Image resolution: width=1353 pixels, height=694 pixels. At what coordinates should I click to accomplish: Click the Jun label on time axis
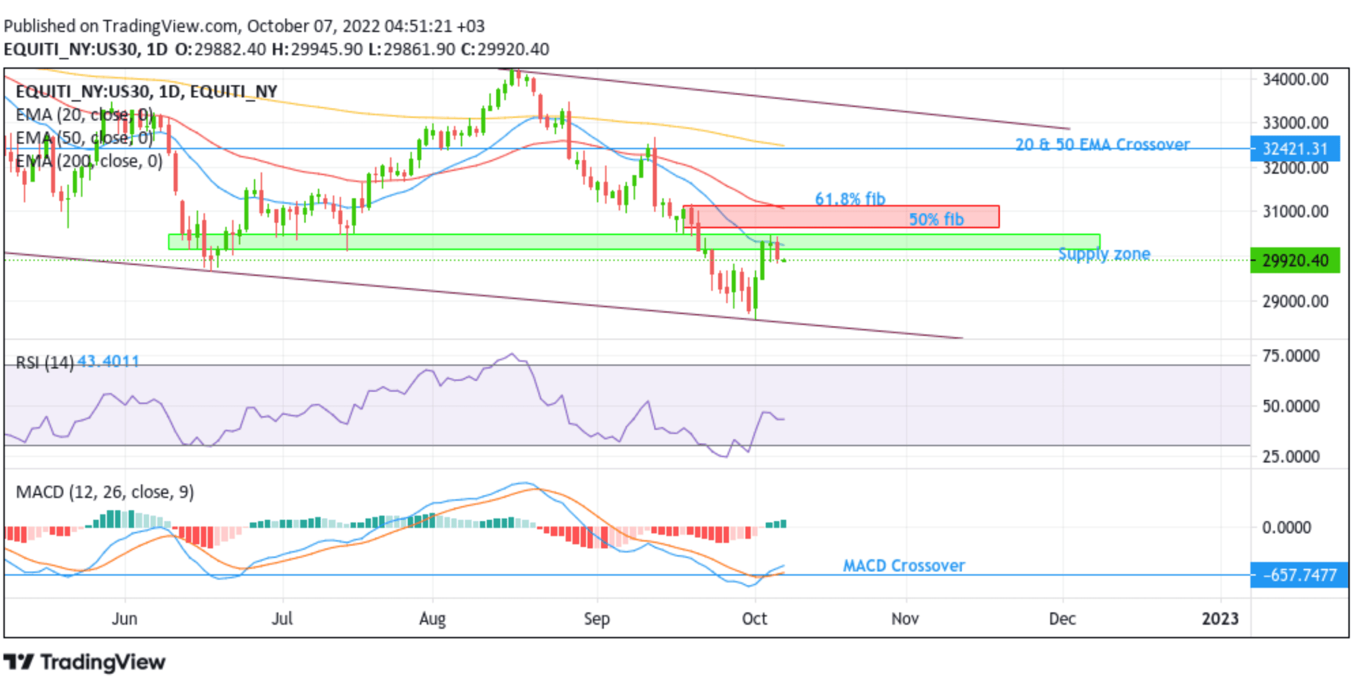(x=125, y=619)
